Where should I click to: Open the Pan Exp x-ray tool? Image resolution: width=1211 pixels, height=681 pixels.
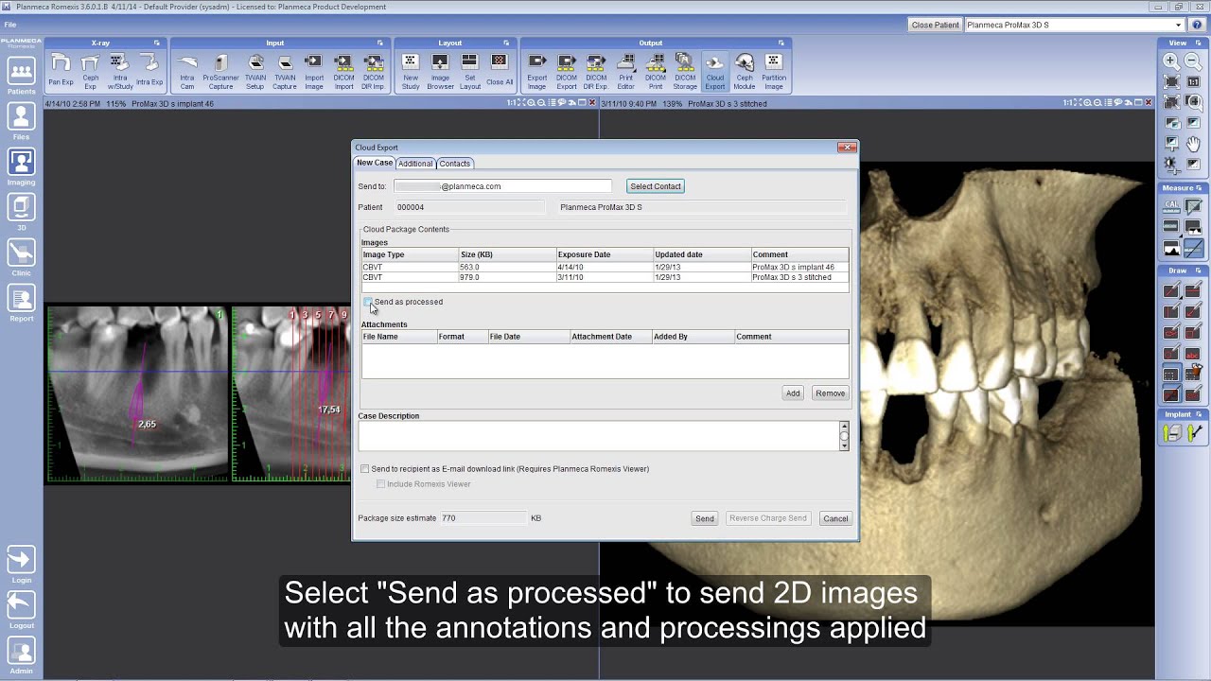click(61, 71)
